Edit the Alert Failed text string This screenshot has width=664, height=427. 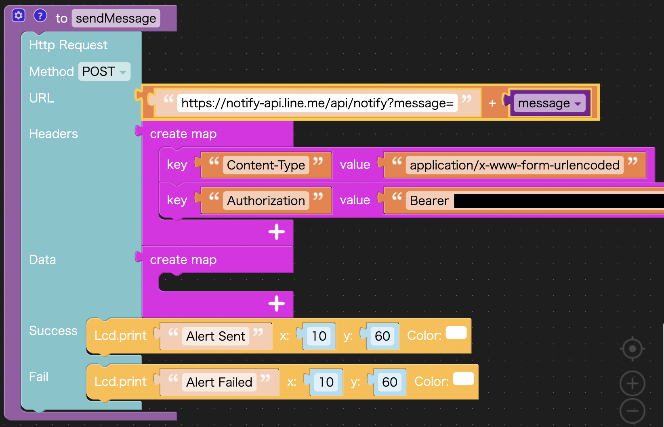pyautogui.click(x=219, y=382)
